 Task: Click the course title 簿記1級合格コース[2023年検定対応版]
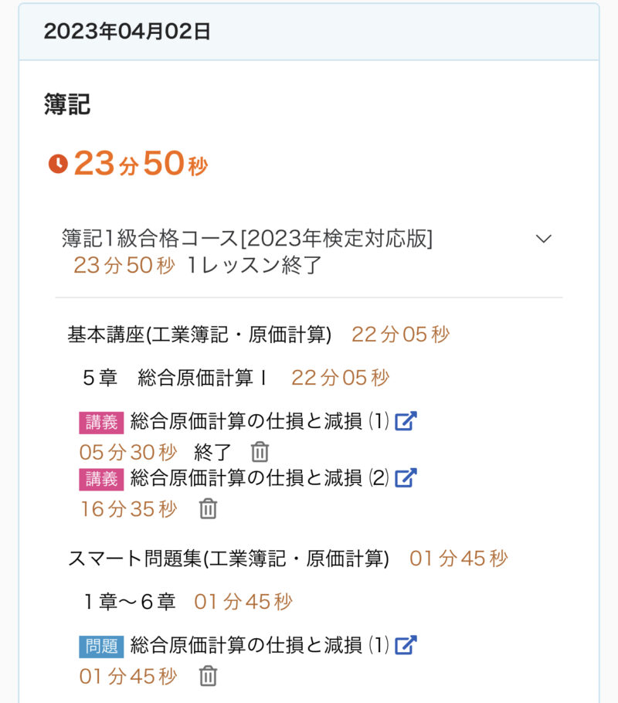pos(247,239)
